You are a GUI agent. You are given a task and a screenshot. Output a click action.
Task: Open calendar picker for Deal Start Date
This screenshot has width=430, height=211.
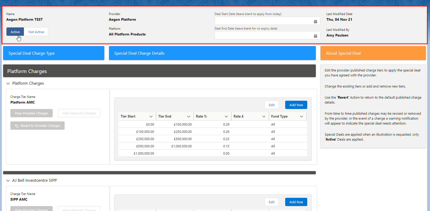point(315,21)
